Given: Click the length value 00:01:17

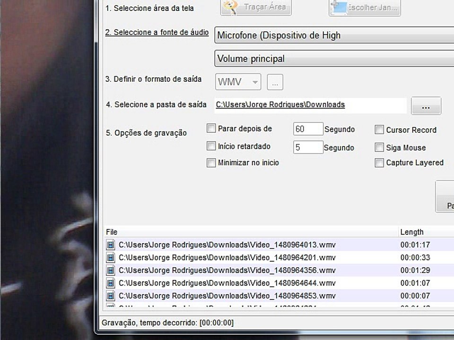Looking at the screenshot, I should tap(415, 245).
